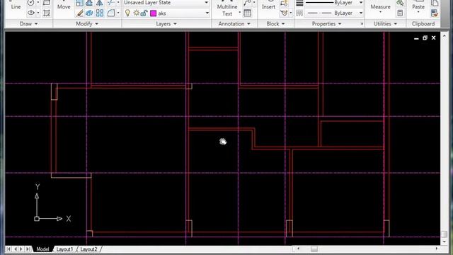Click the Explode tool in Modify panel
The width and height of the screenshot is (453, 255).
tap(89, 13)
